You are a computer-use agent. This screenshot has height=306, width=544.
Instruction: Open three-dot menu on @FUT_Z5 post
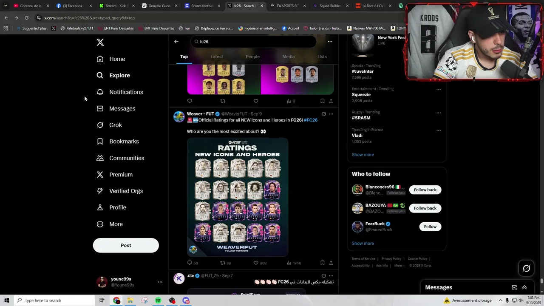pyautogui.click(x=331, y=276)
